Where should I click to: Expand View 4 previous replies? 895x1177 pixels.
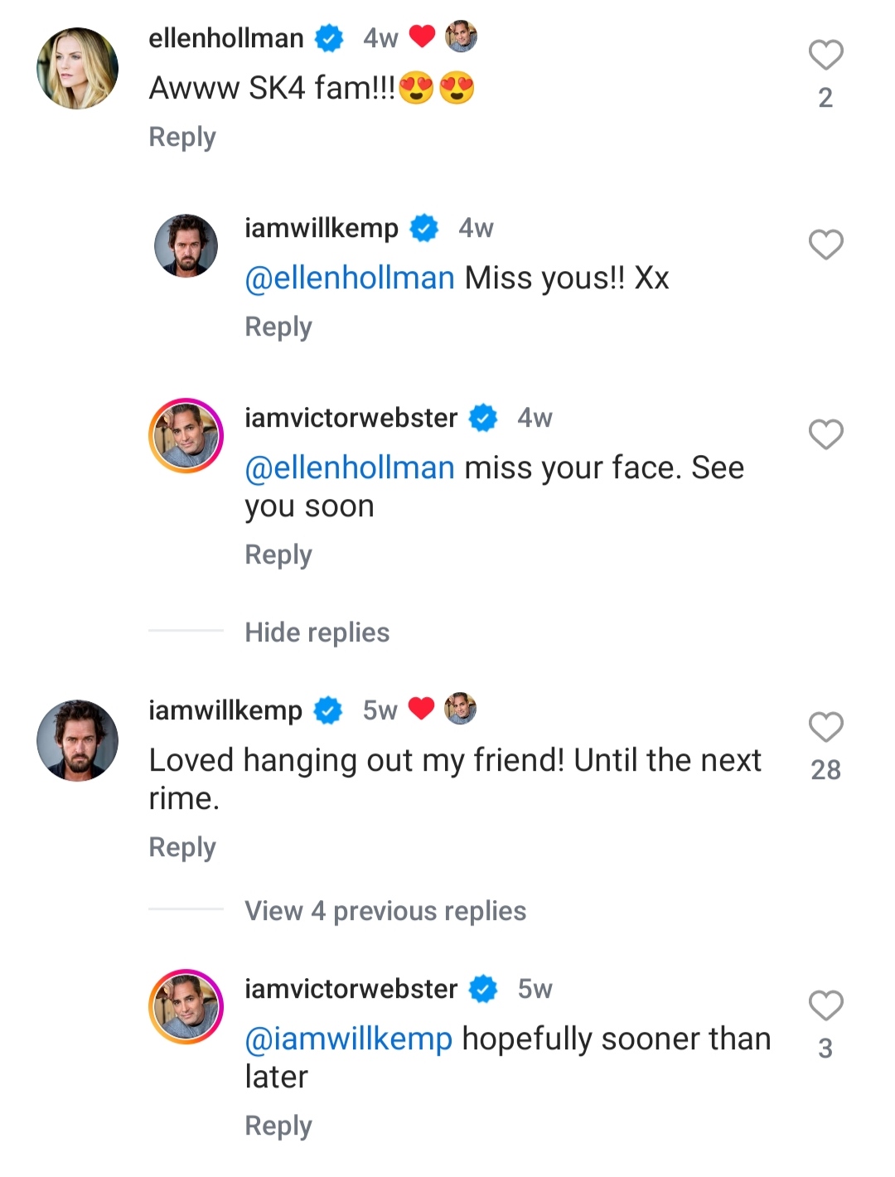[385, 911]
